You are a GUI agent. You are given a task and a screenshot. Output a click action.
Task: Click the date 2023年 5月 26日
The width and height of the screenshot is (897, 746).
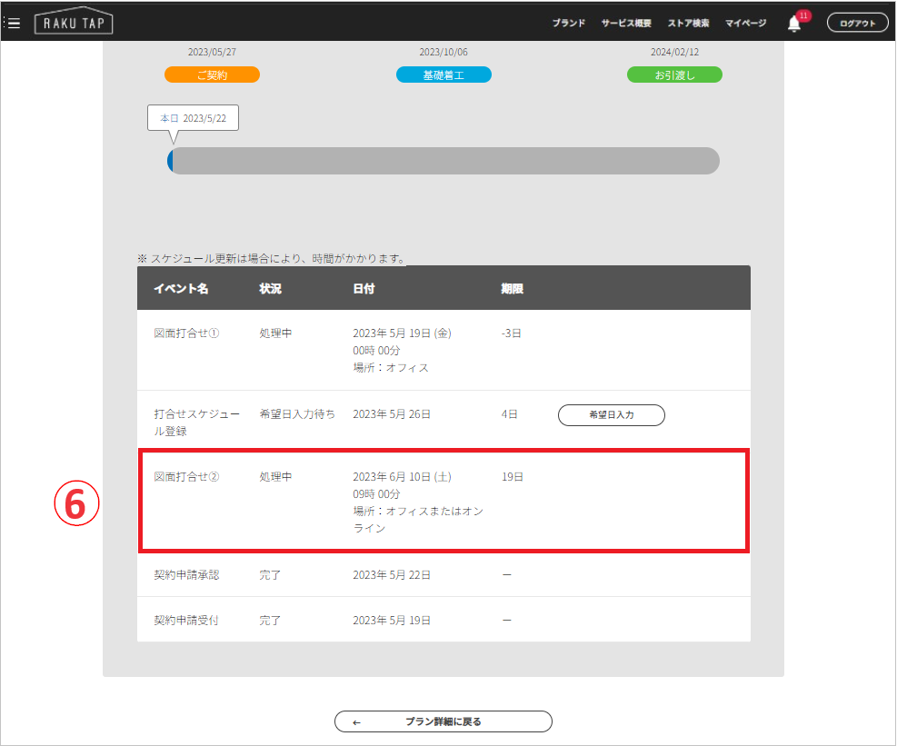[392, 413]
